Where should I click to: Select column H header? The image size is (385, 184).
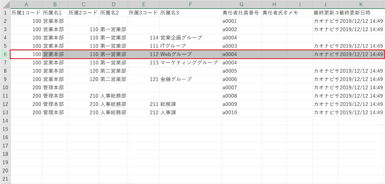(274, 4)
